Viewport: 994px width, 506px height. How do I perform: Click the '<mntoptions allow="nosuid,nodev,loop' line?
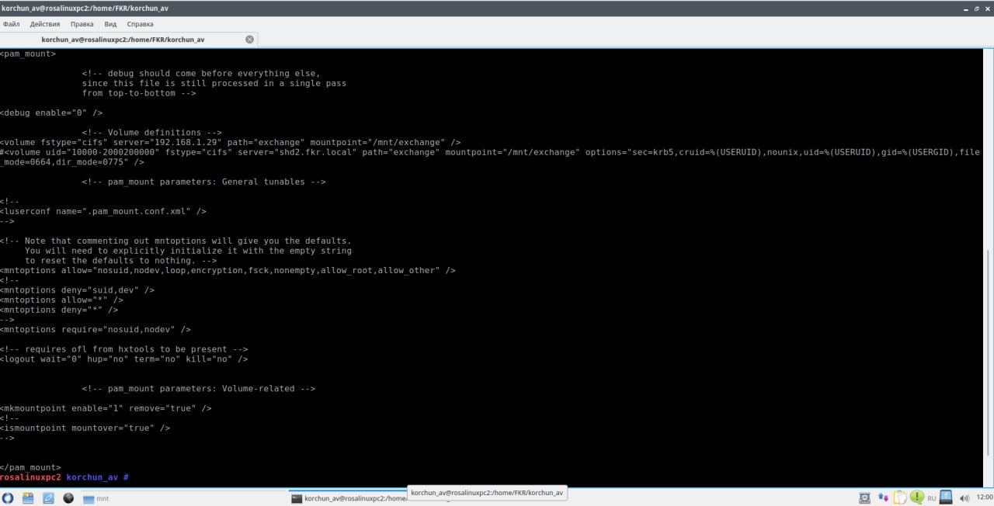point(228,271)
